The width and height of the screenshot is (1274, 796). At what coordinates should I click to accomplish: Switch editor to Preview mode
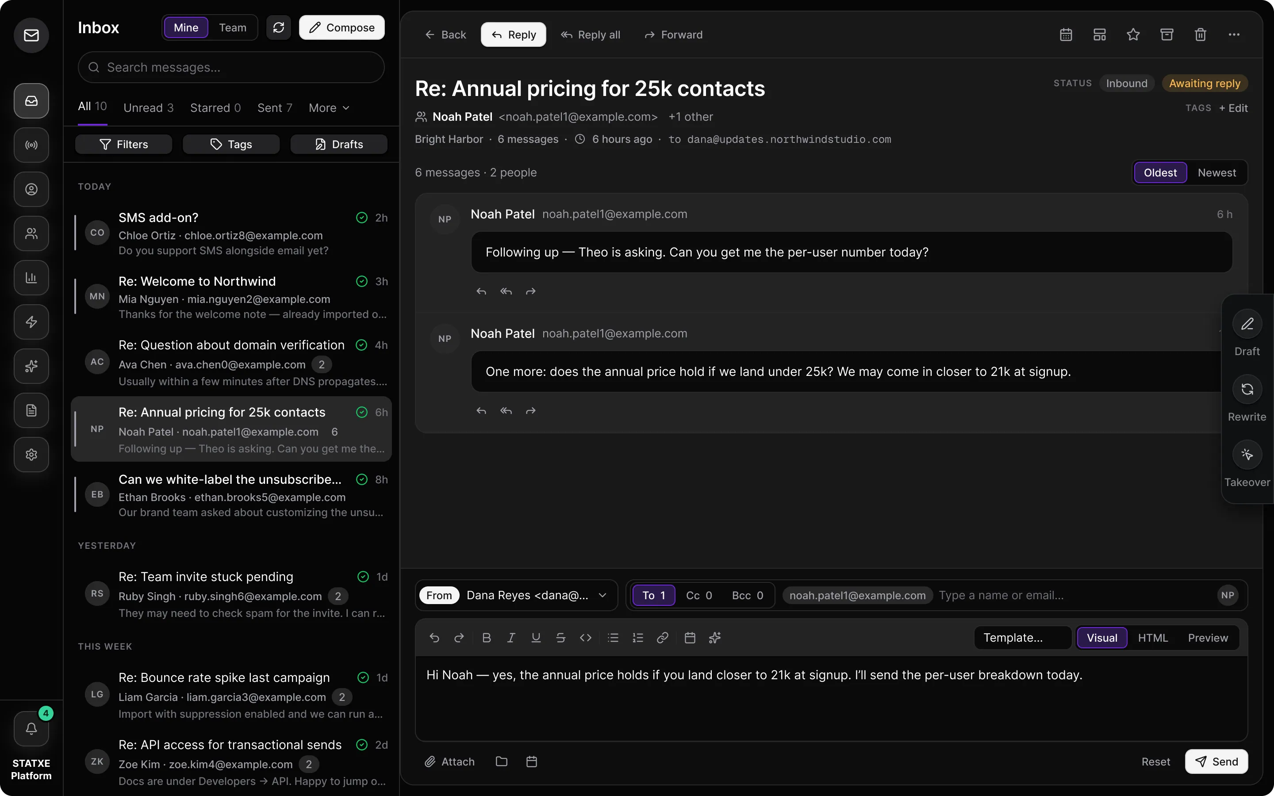click(x=1208, y=638)
